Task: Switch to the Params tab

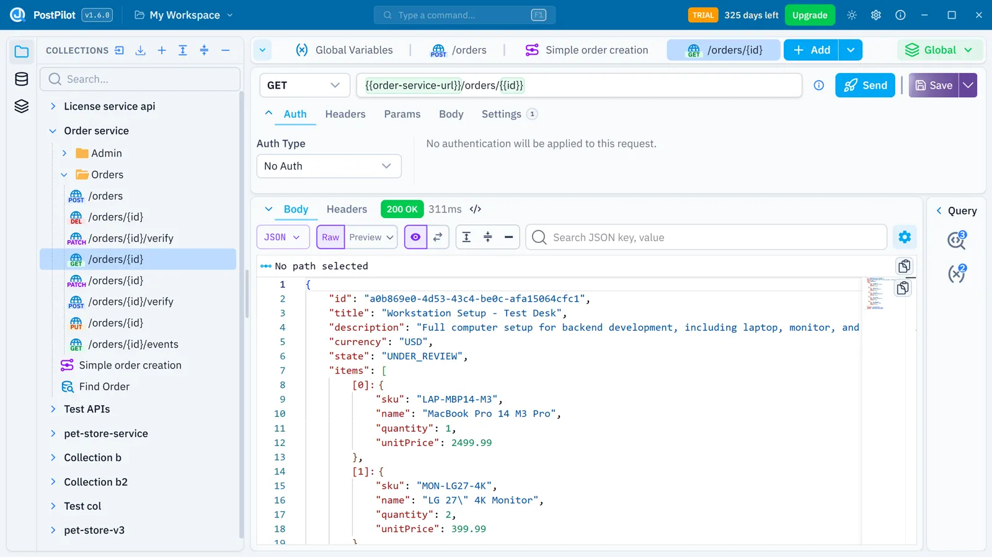Action: (x=402, y=114)
